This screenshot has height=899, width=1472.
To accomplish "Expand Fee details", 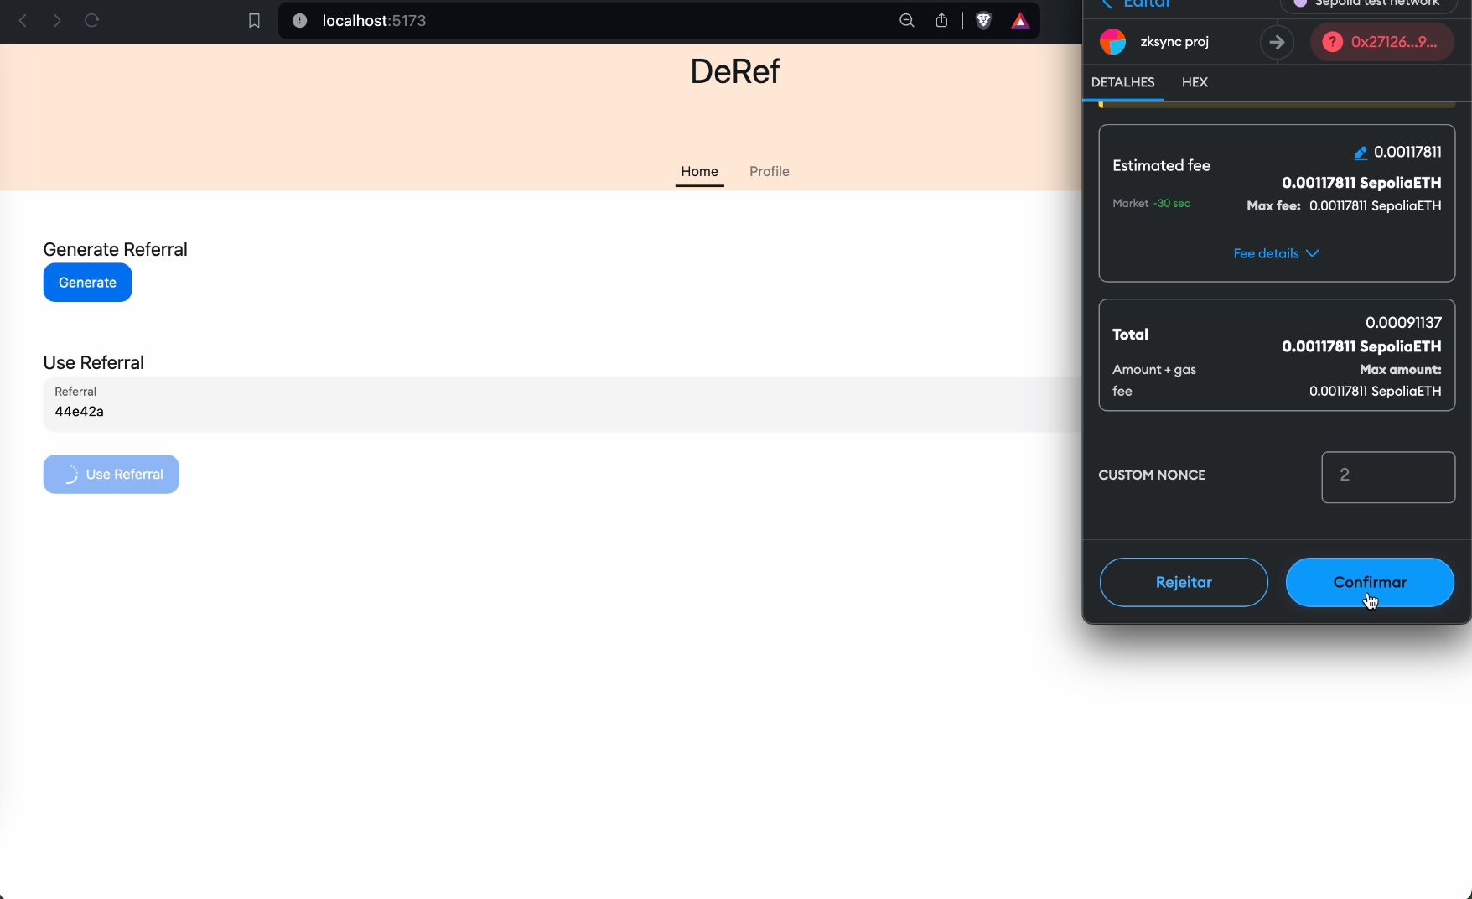I will (x=1276, y=253).
